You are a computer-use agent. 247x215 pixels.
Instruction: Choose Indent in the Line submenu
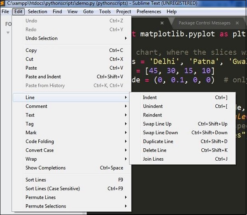183,98
